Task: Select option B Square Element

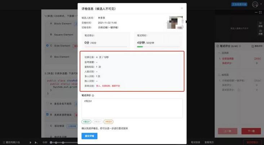Action: [61, 35]
